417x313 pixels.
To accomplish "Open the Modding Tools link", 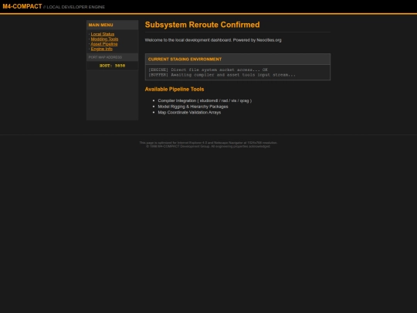I will pos(104,39).
